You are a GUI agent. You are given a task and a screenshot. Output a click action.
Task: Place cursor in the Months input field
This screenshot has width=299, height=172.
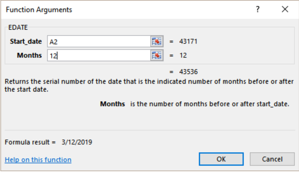99,55
